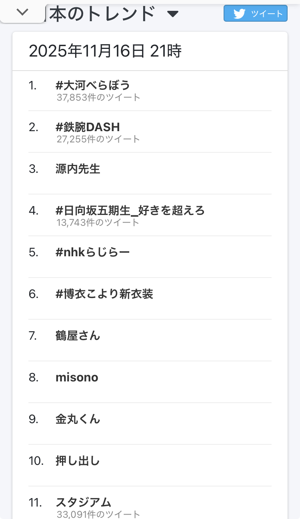Click the 13,743件のツイート count text

98,223
